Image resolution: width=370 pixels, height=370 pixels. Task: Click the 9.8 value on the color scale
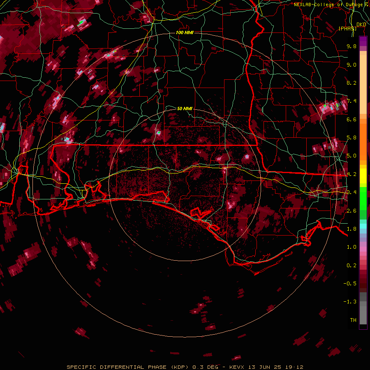click(351, 46)
